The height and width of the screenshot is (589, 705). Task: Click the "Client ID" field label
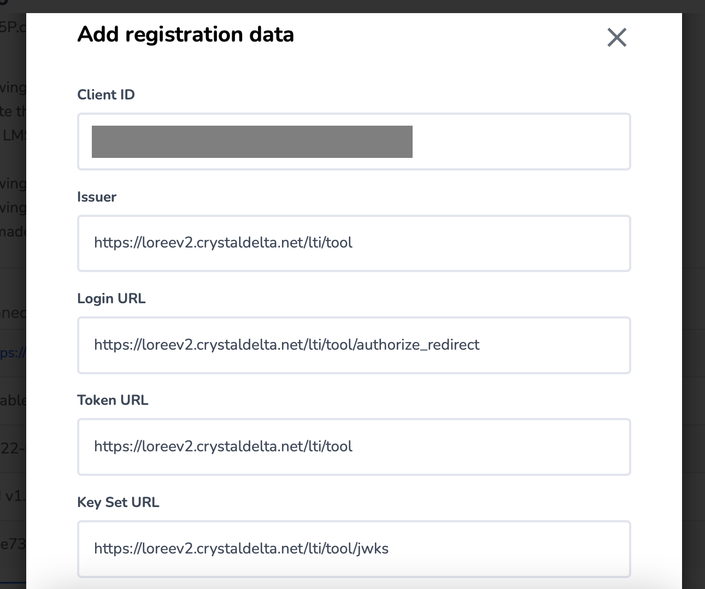[106, 95]
